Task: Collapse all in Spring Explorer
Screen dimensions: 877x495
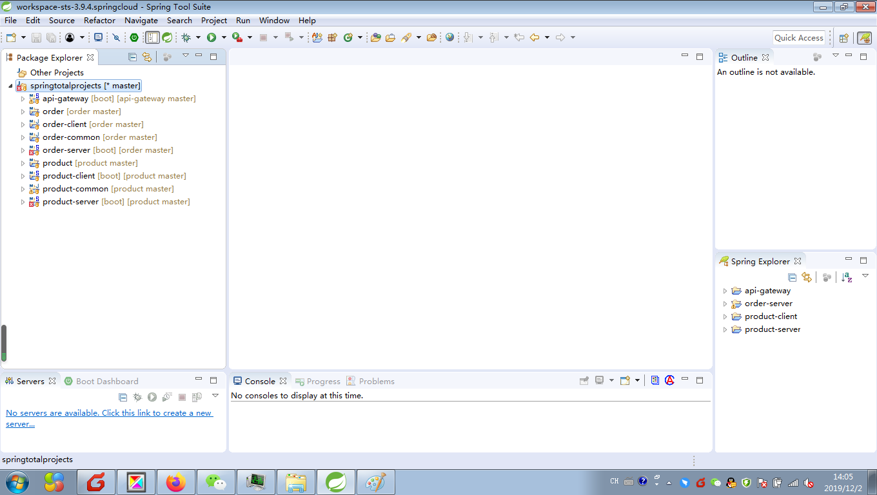Action: click(793, 277)
